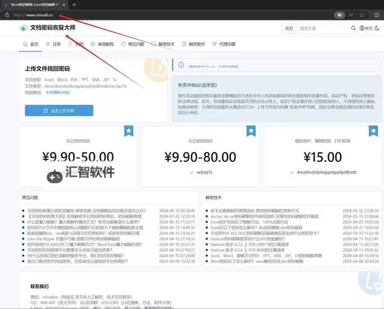Open the 代理加盟 menu item
This screenshot has width=384, height=309.
coord(224,44)
